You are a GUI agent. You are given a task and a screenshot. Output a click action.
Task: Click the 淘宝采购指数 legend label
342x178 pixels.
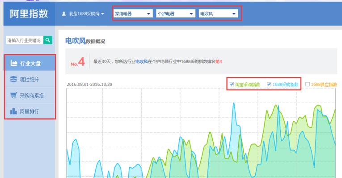tap(248, 85)
